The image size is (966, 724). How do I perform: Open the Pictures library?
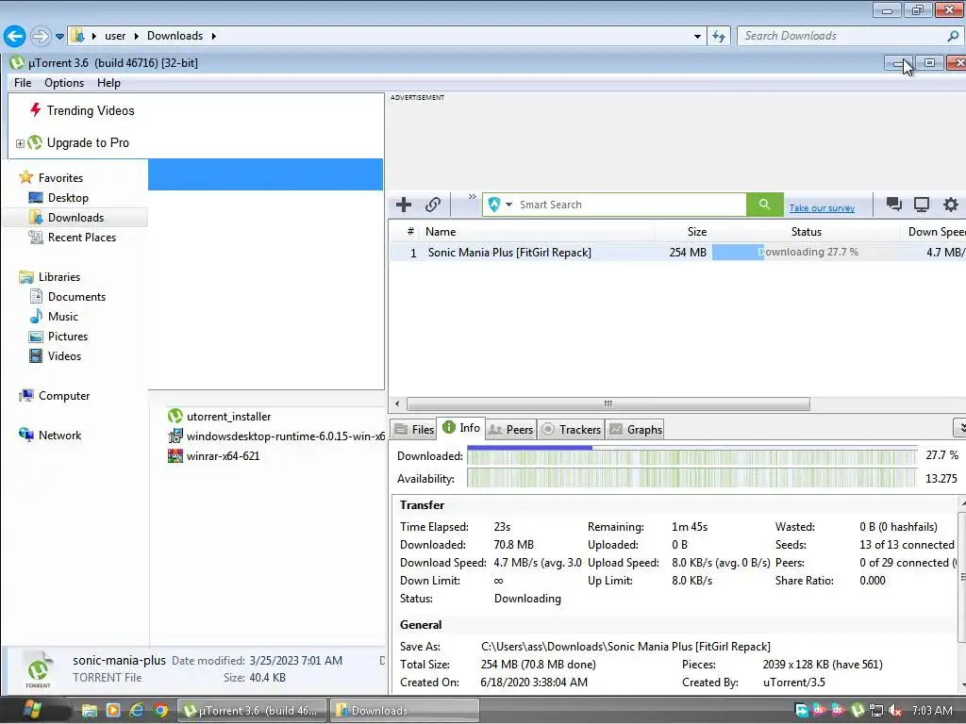[68, 337]
